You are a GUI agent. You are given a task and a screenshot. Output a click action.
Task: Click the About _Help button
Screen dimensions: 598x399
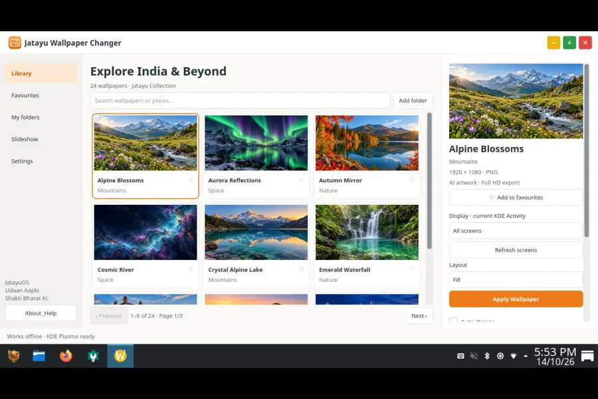tap(41, 313)
